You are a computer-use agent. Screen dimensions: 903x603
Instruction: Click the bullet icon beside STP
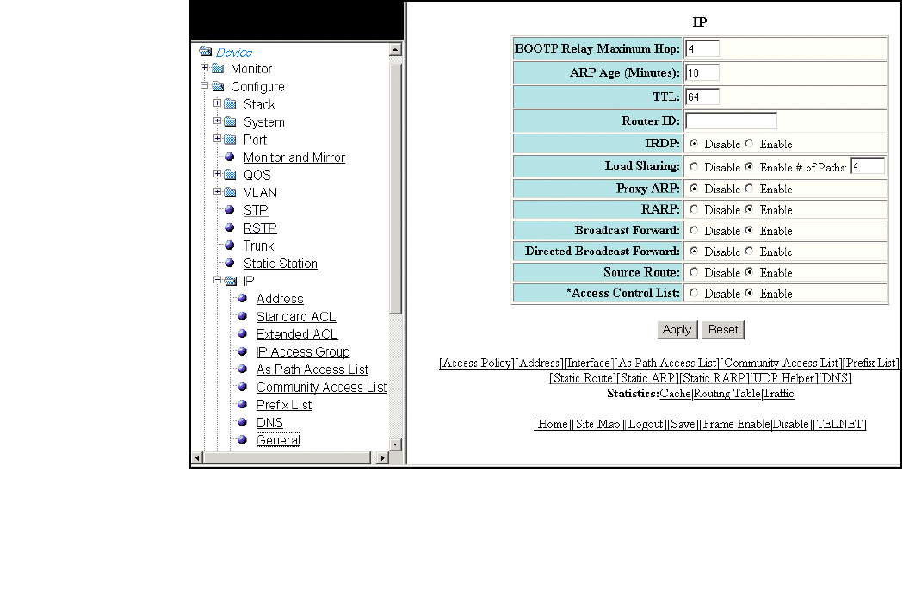[x=229, y=210]
